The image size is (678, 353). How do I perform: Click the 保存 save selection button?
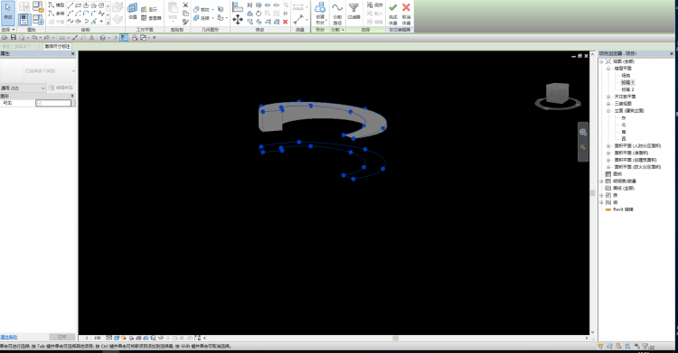(375, 5)
